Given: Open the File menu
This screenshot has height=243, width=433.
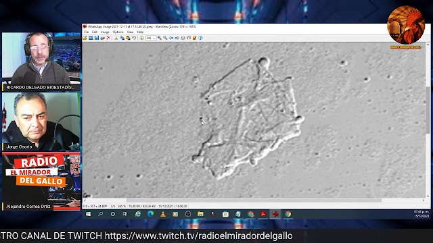Looking at the screenshot, I should (x=86, y=32).
